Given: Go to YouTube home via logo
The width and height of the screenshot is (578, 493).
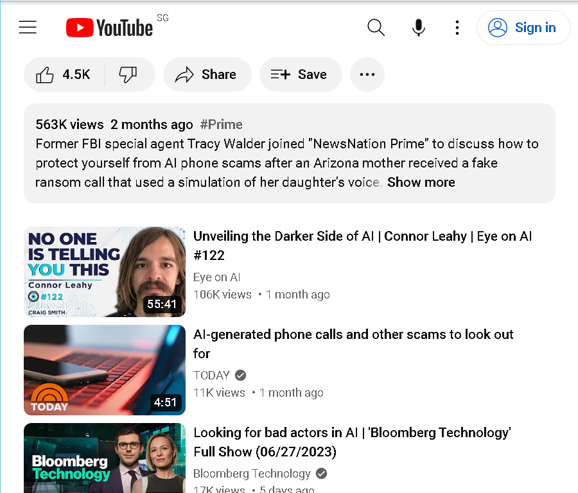Looking at the screenshot, I should pyautogui.click(x=109, y=28).
